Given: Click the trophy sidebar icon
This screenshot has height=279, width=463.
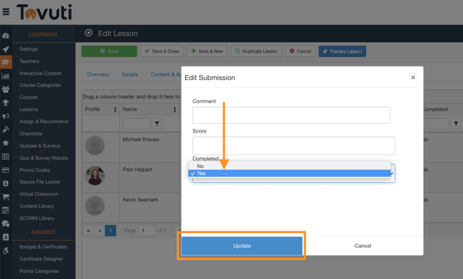Looking at the screenshot, I should click(x=6, y=103).
